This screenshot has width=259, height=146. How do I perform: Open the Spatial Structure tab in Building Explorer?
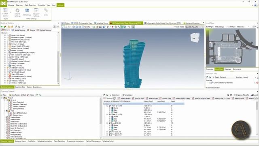tap(18, 30)
